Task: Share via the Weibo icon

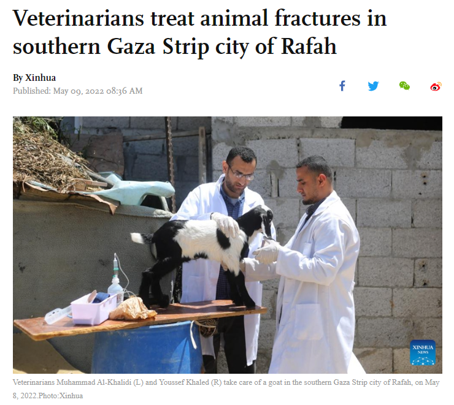Action: click(436, 86)
